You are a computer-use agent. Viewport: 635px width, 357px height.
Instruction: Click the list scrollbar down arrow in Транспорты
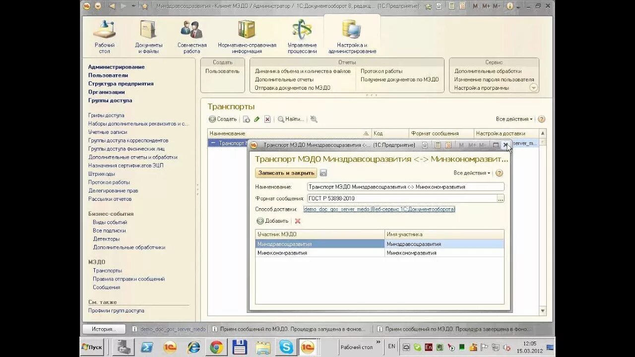click(543, 311)
